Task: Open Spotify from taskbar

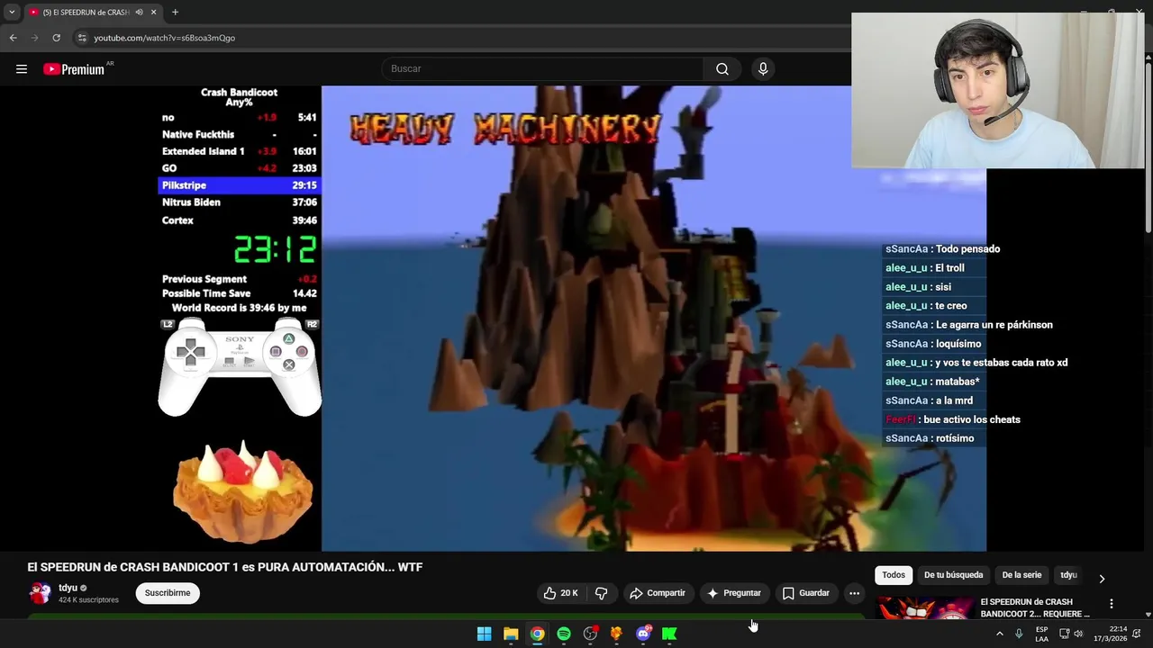Action: point(564,634)
